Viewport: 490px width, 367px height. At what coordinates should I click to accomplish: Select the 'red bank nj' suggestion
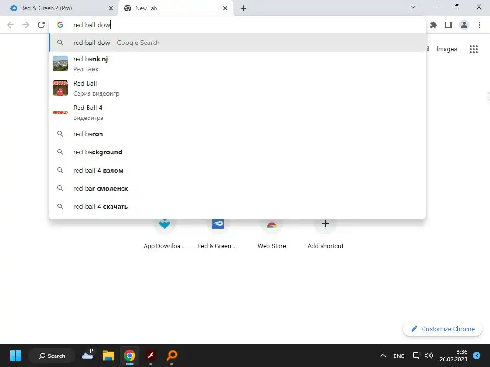pyautogui.click(x=237, y=64)
